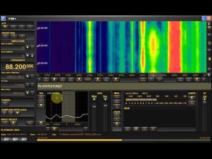Viewport: 212px width, 159px height.
Task: Select the lit second INPUT SELECT button
Action: point(13,123)
